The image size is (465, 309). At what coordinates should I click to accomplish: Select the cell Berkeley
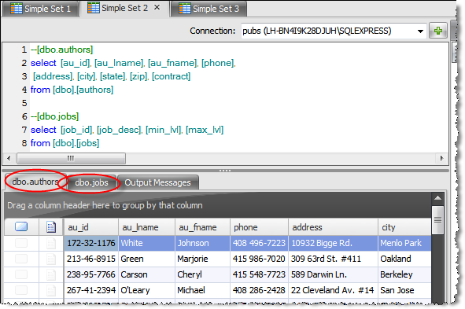click(x=404, y=274)
